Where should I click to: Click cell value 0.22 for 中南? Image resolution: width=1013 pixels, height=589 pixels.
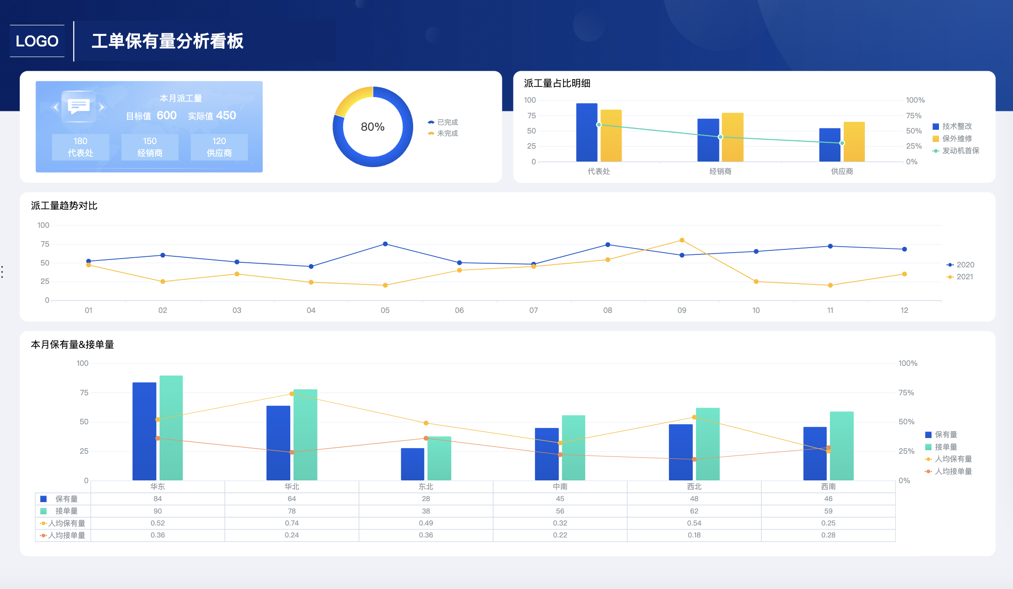[560, 535]
